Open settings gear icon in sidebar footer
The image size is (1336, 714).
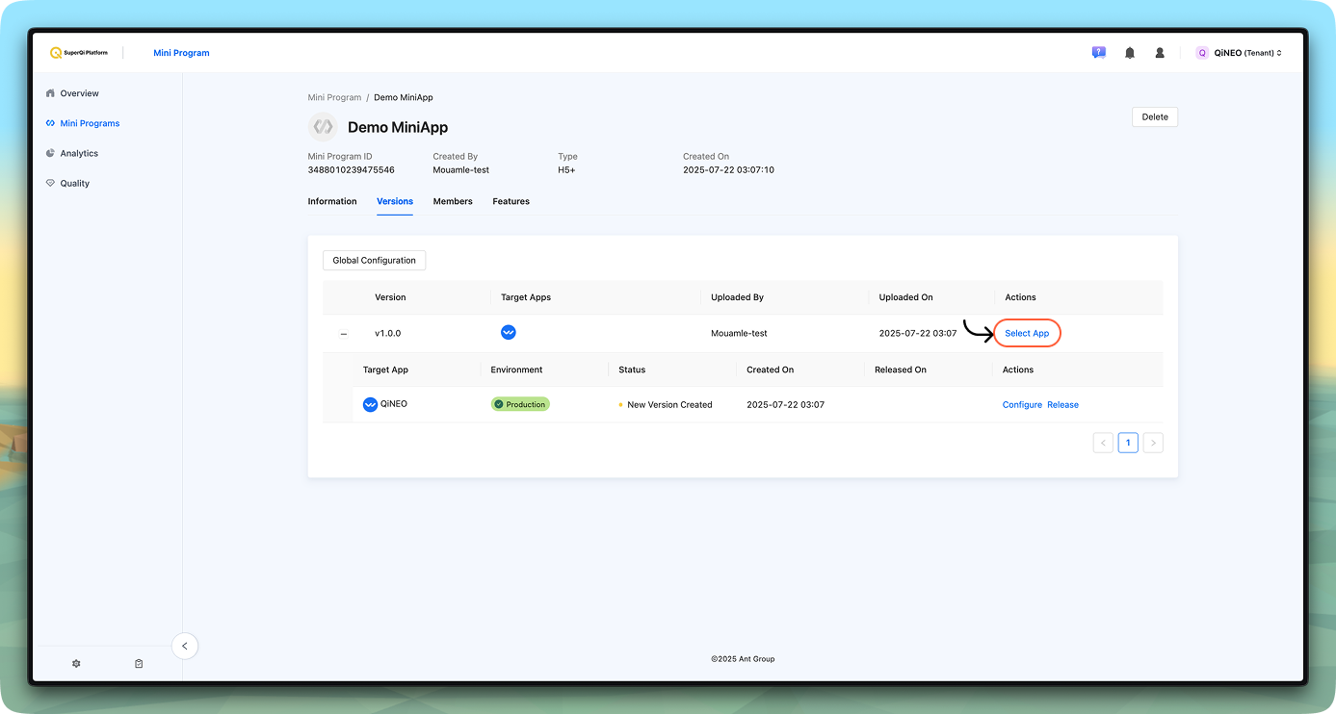[x=76, y=664]
